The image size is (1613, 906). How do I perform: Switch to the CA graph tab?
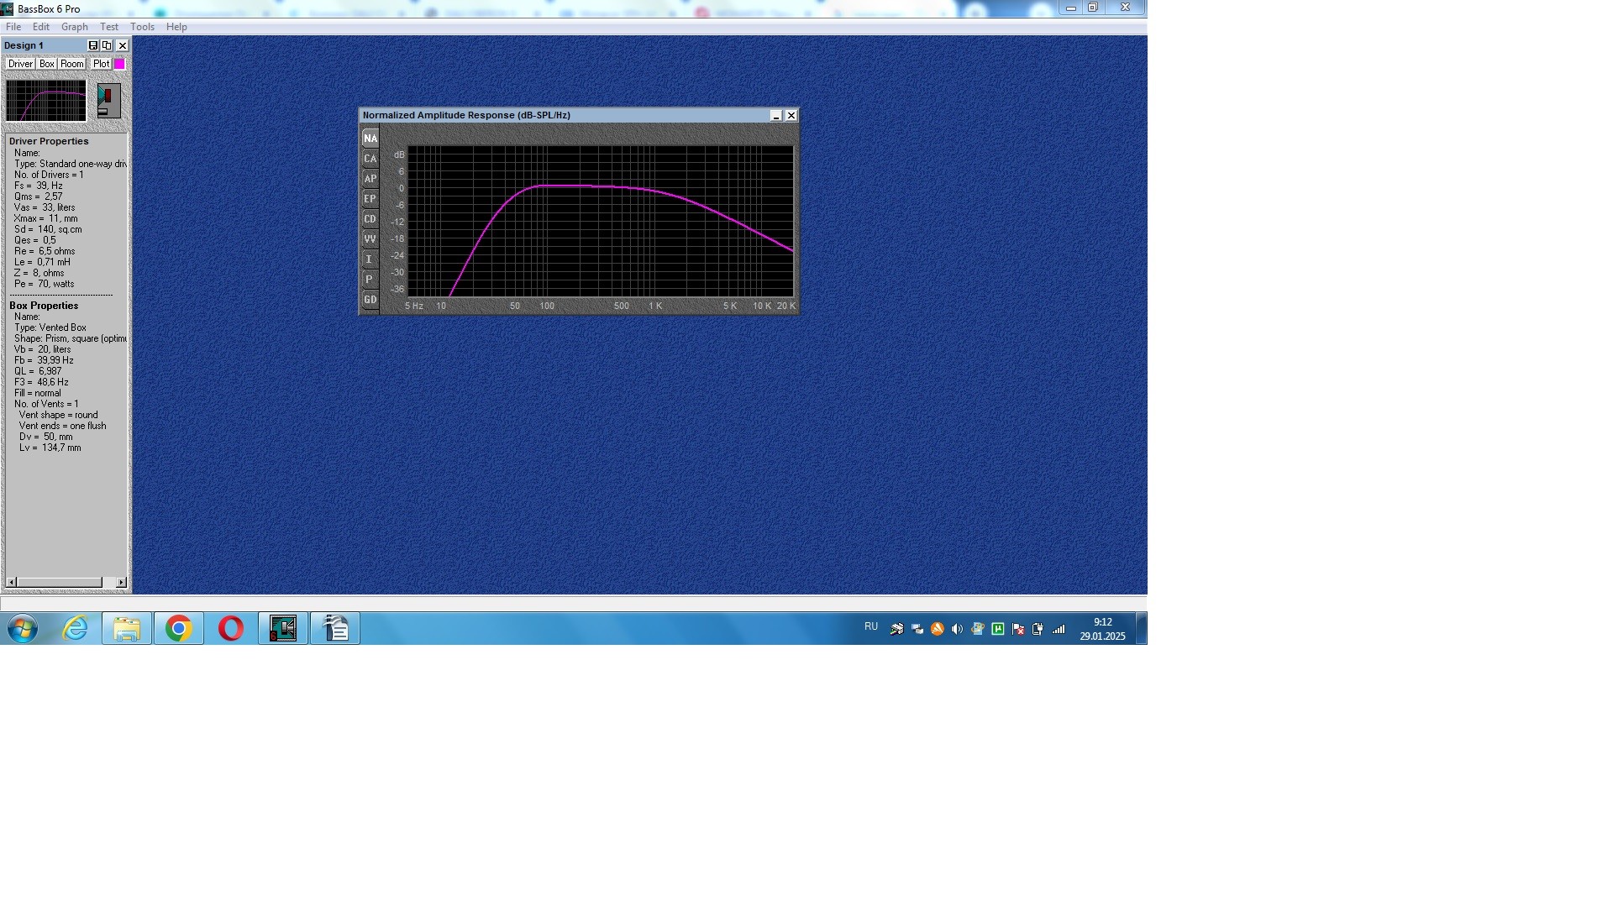pos(370,159)
